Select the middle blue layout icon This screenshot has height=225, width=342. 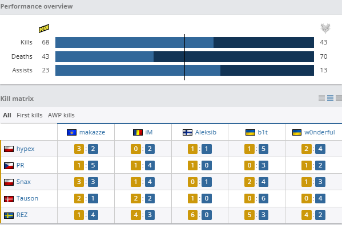(330, 98)
